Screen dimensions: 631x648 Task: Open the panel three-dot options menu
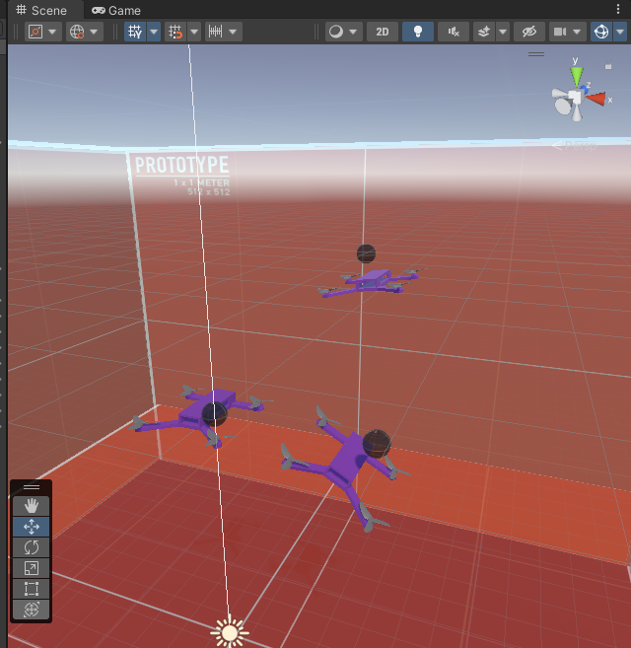coord(618,10)
